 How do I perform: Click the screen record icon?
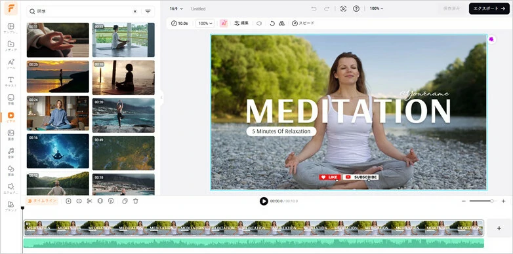coord(343,9)
